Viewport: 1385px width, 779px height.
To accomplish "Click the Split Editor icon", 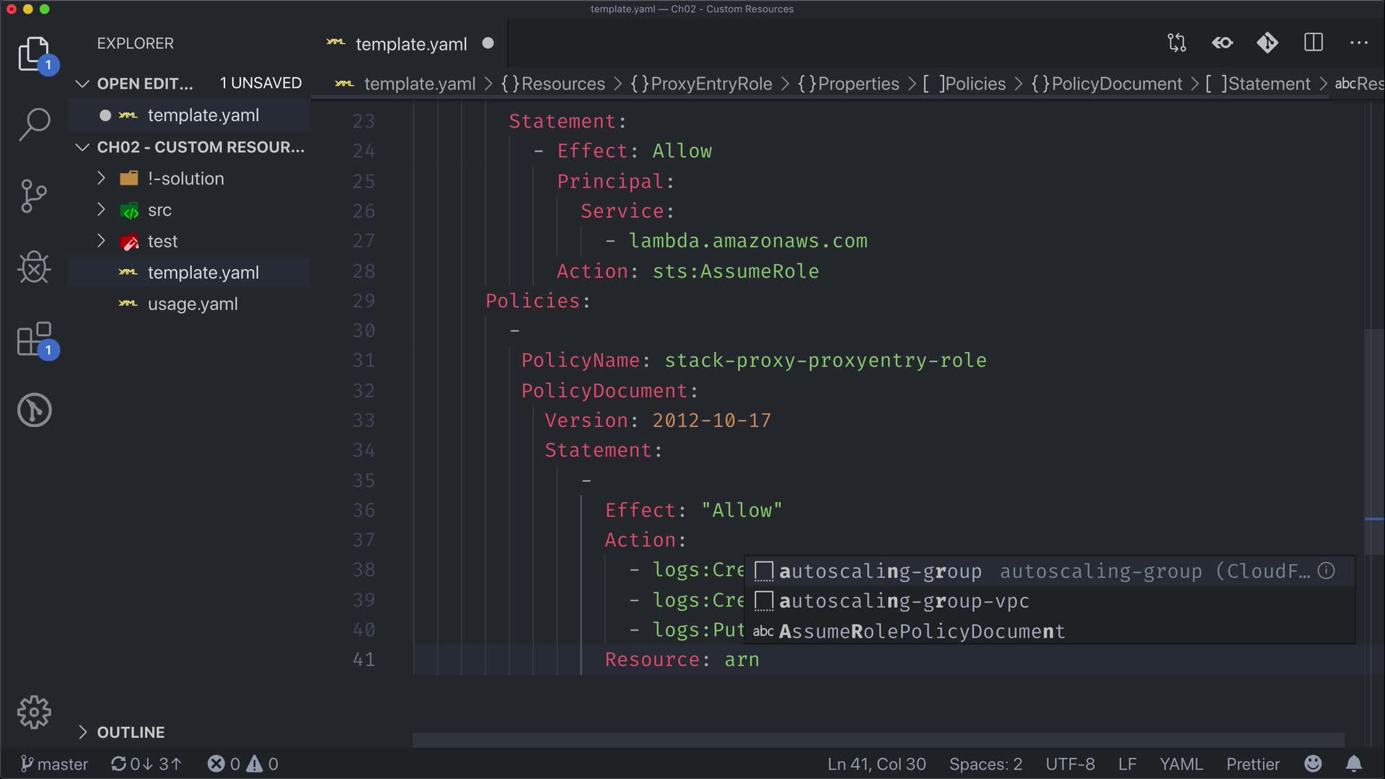I will tap(1314, 43).
